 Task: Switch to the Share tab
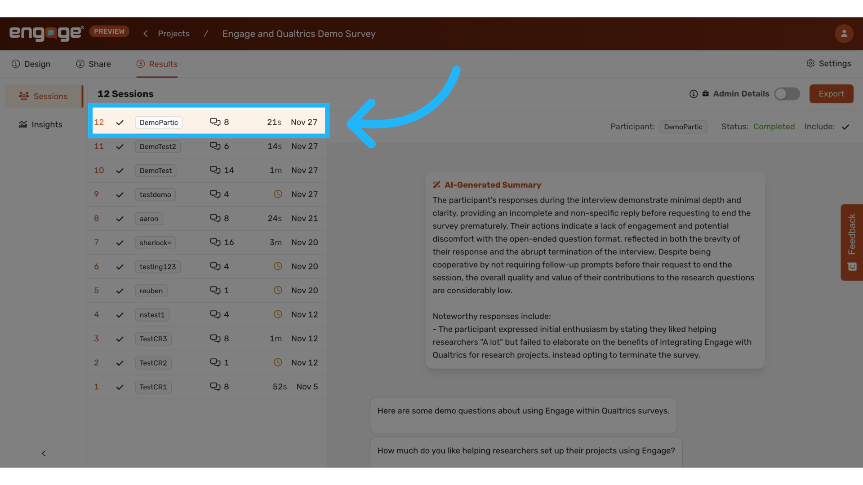(x=93, y=64)
